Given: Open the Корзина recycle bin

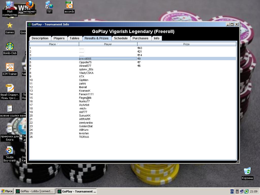Looking at the screenshot, I should coord(247,171).
